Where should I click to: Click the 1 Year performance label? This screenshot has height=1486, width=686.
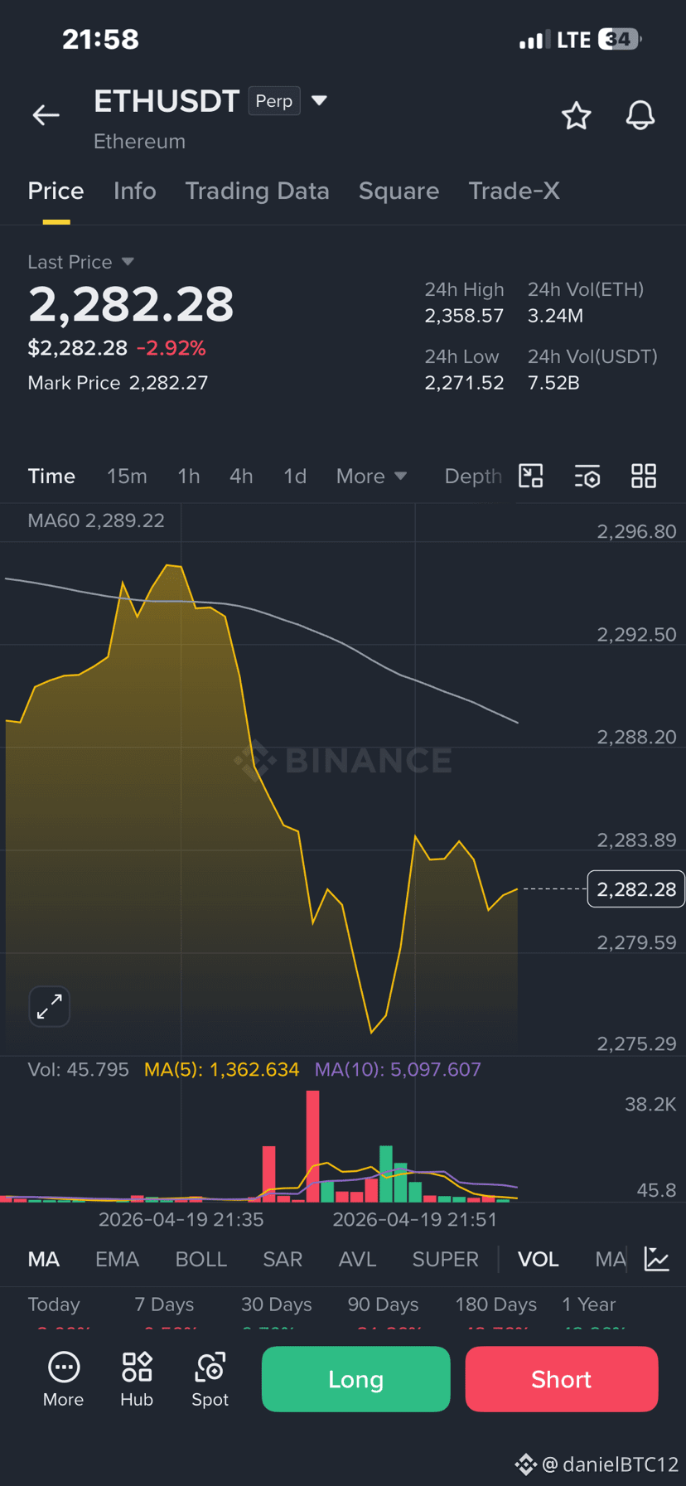coord(588,1304)
